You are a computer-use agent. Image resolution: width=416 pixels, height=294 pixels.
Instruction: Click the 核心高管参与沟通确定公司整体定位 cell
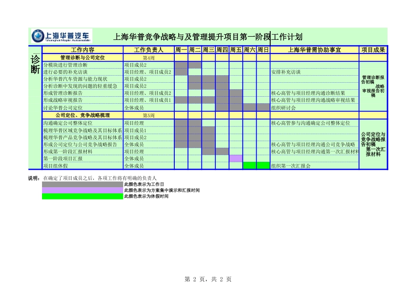point(314,123)
